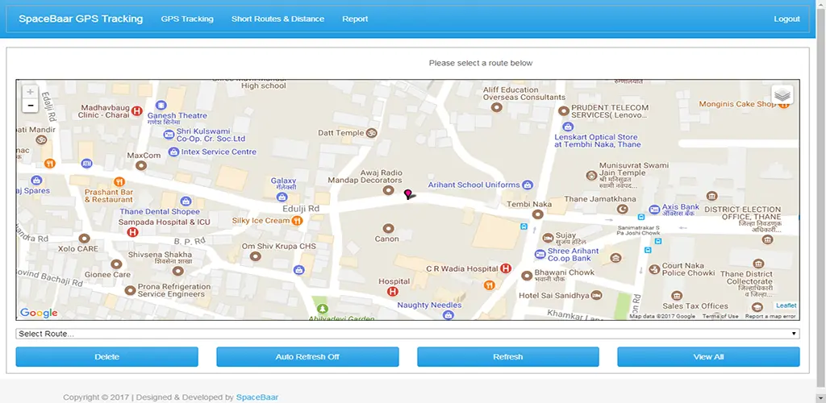Select the Madhavbaug Clinic hospital icon

pyautogui.click(x=137, y=111)
